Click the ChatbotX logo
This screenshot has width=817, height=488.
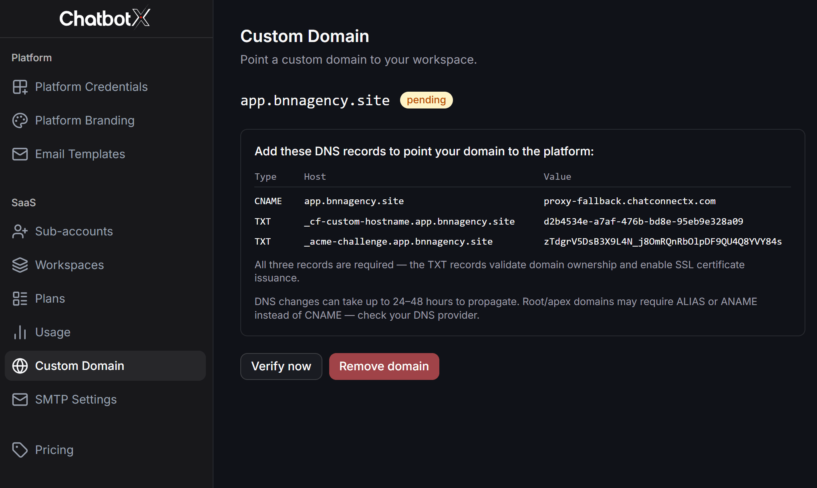click(x=105, y=18)
